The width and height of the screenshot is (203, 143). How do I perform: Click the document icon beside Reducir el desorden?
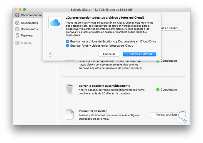[x=70, y=114]
